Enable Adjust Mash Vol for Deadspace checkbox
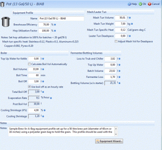The height and width of the screenshot is (150, 162). click(116, 42)
